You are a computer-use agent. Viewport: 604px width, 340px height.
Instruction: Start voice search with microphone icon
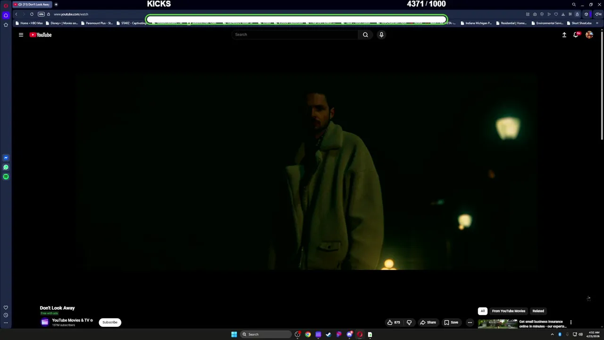point(381,34)
